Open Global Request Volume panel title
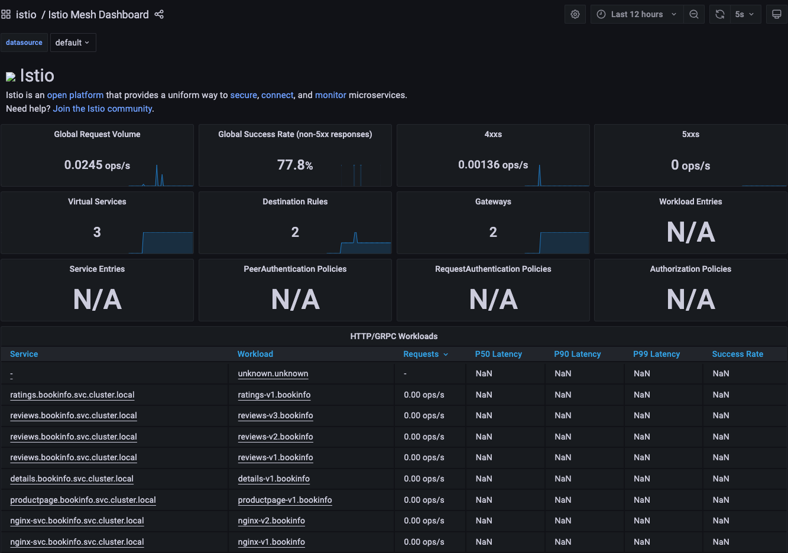 click(97, 134)
